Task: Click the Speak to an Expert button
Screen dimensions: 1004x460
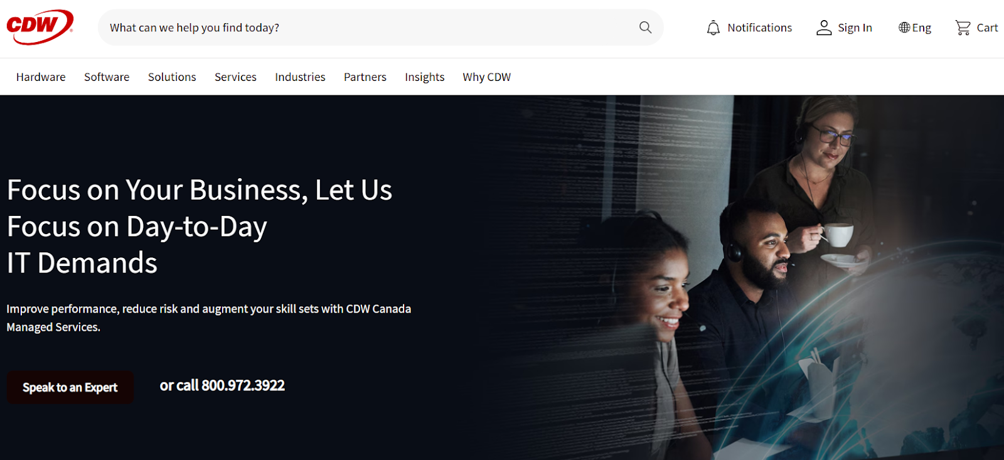Action: tap(70, 387)
